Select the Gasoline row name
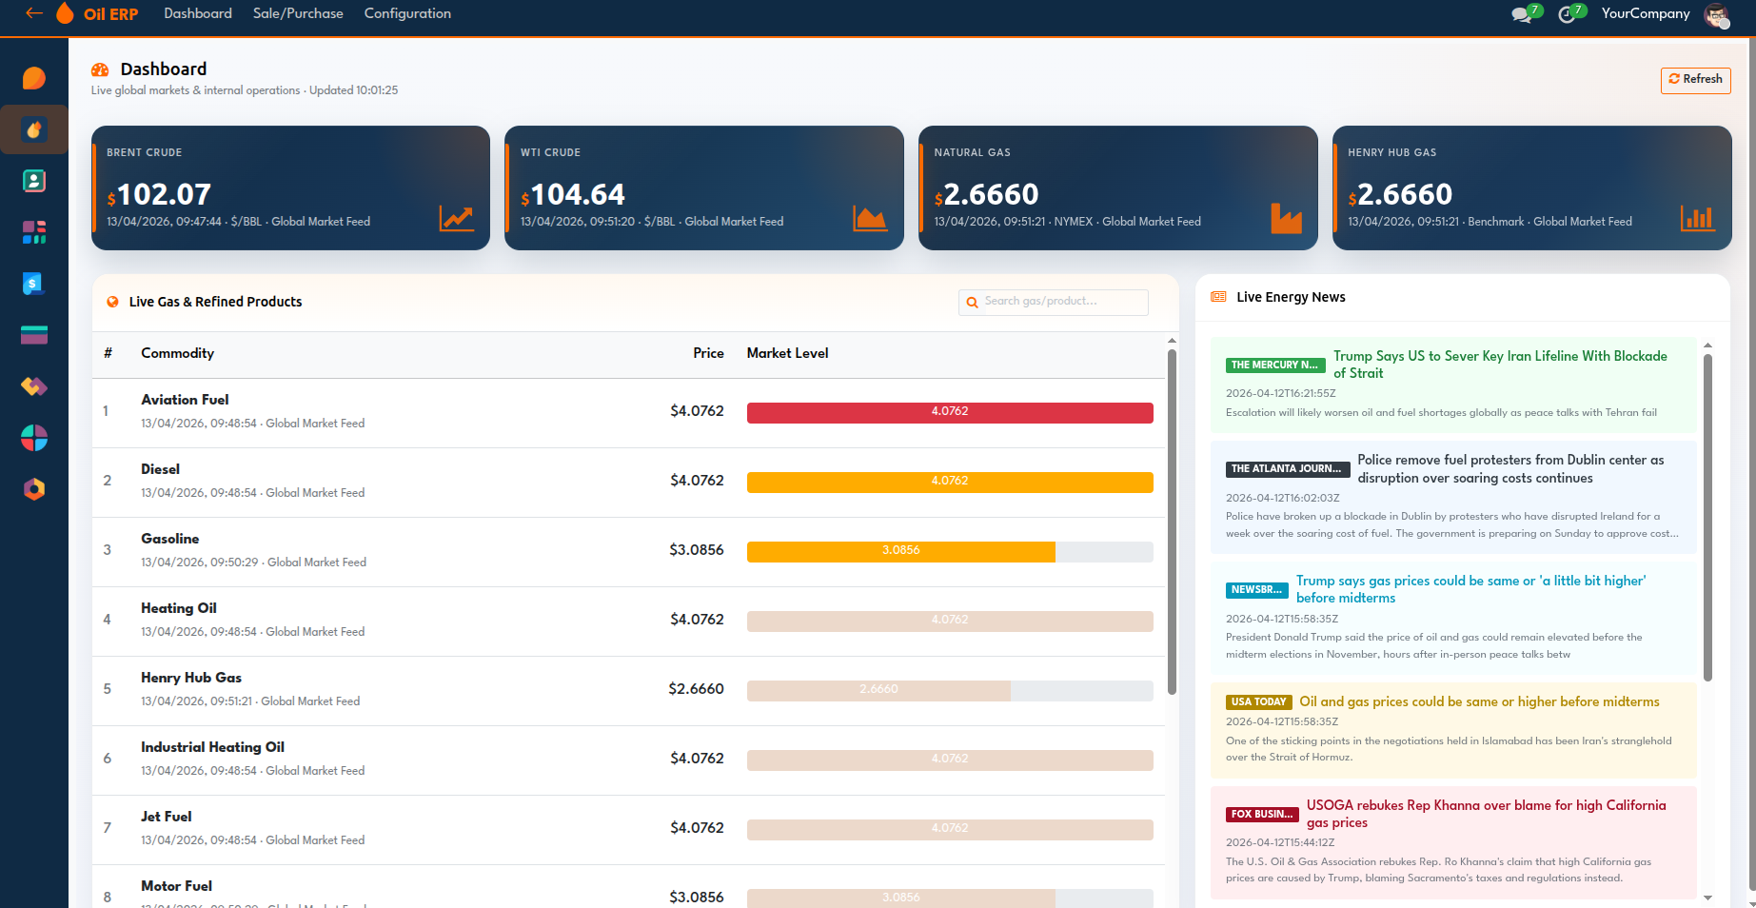Image resolution: width=1756 pixels, height=908 pixels. click(x=169, y=539)
